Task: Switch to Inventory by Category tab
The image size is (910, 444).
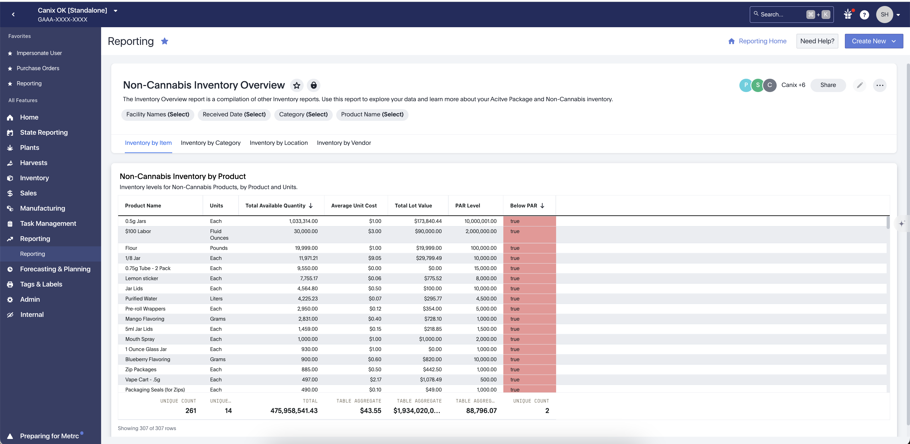Action: pyautogui.click(x=210, y=143)
